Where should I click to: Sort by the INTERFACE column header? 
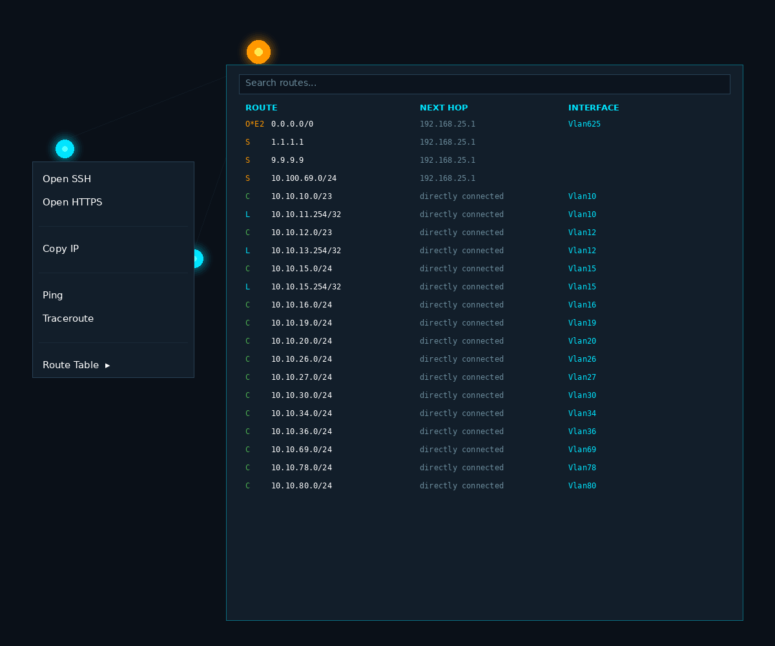point(594,108)
